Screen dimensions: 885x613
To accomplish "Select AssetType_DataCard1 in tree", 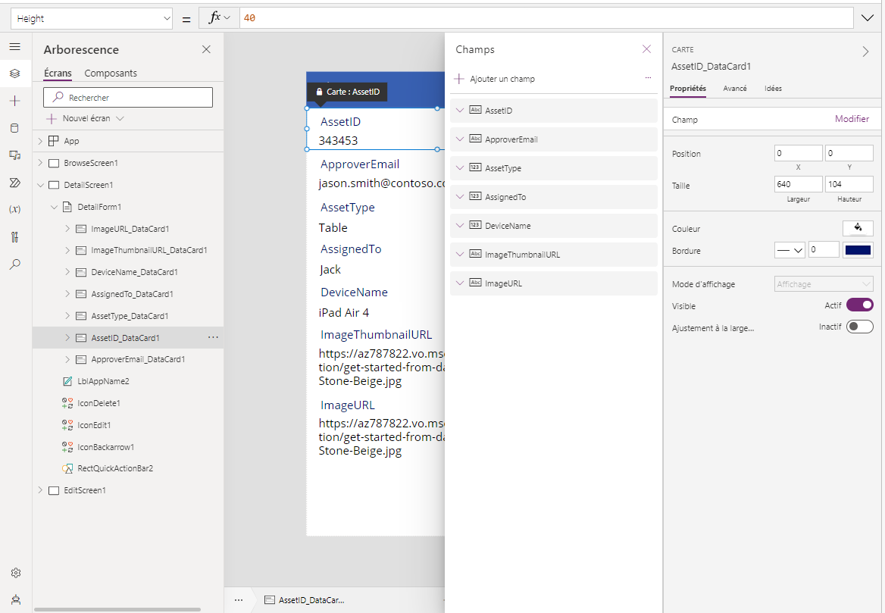I will [x=130, y=316].
